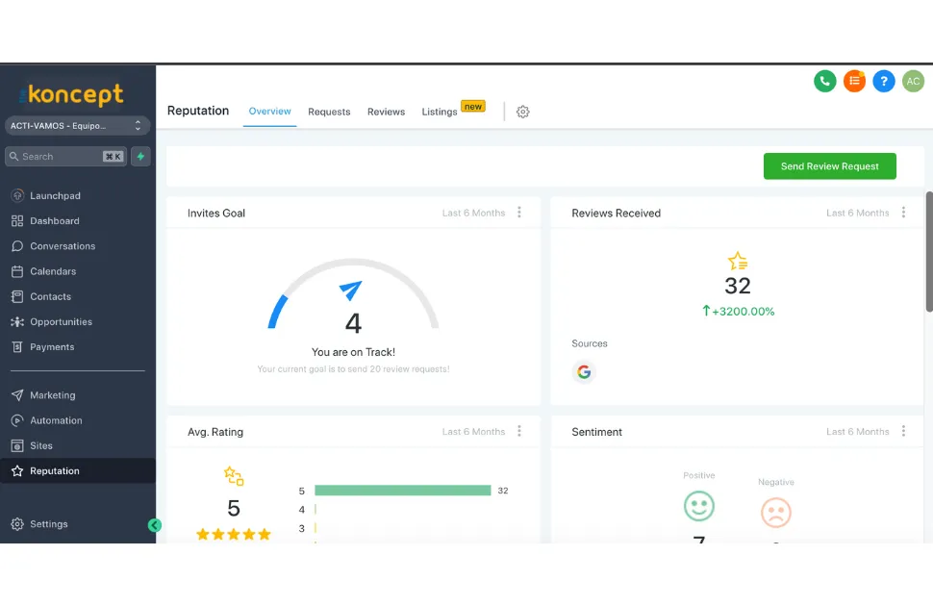Click the Avg. Rating stars icon
Screen dimensions: 933x606
233,475
